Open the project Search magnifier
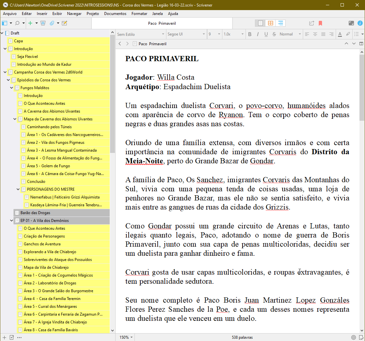Screen dimensions: 365x341 17,23
